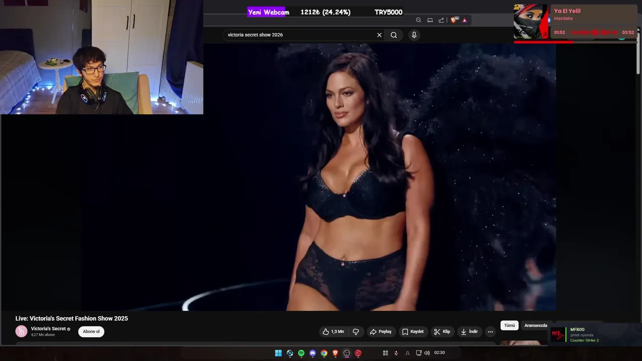The height and width of the screenshot is (361, 642).
Task: Create a clip with Klip button
Action: click(x=442, y=331)
